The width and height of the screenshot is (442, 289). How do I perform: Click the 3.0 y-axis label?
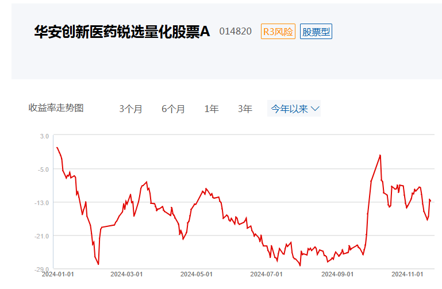point(44,136)
